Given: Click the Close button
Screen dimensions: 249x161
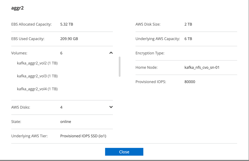Looking at the screenshot, I should 124,152.
